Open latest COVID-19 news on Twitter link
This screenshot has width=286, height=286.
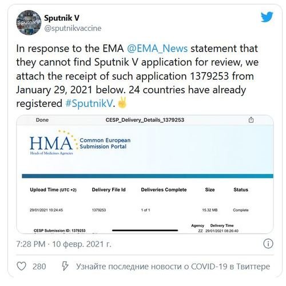coord(173,267)
